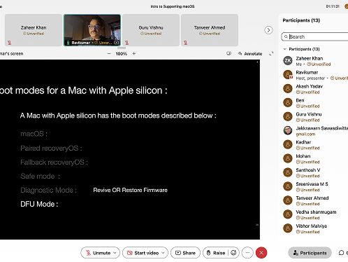The width and height of the screenshot is (348, 262).
Task: Select Zaheer Khan in participants list
Action: tap(315, 61)
